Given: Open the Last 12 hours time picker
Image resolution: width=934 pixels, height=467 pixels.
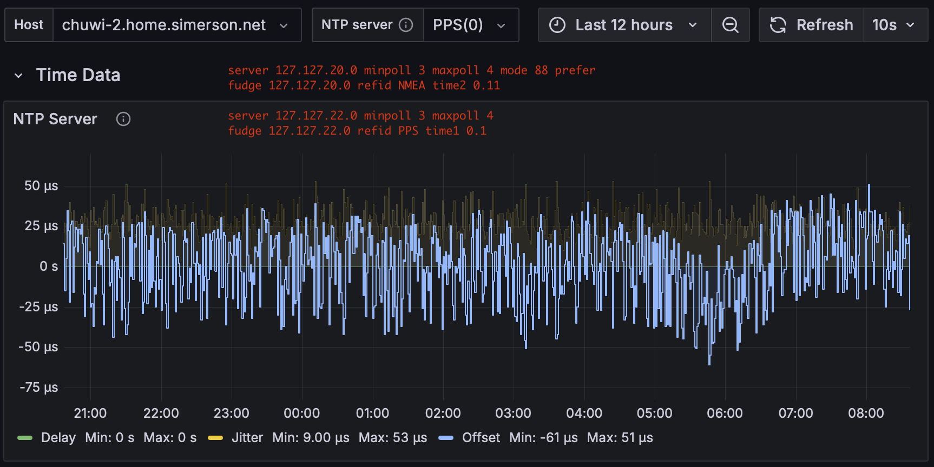Looking at the screenshot, I should click(624, 25).
